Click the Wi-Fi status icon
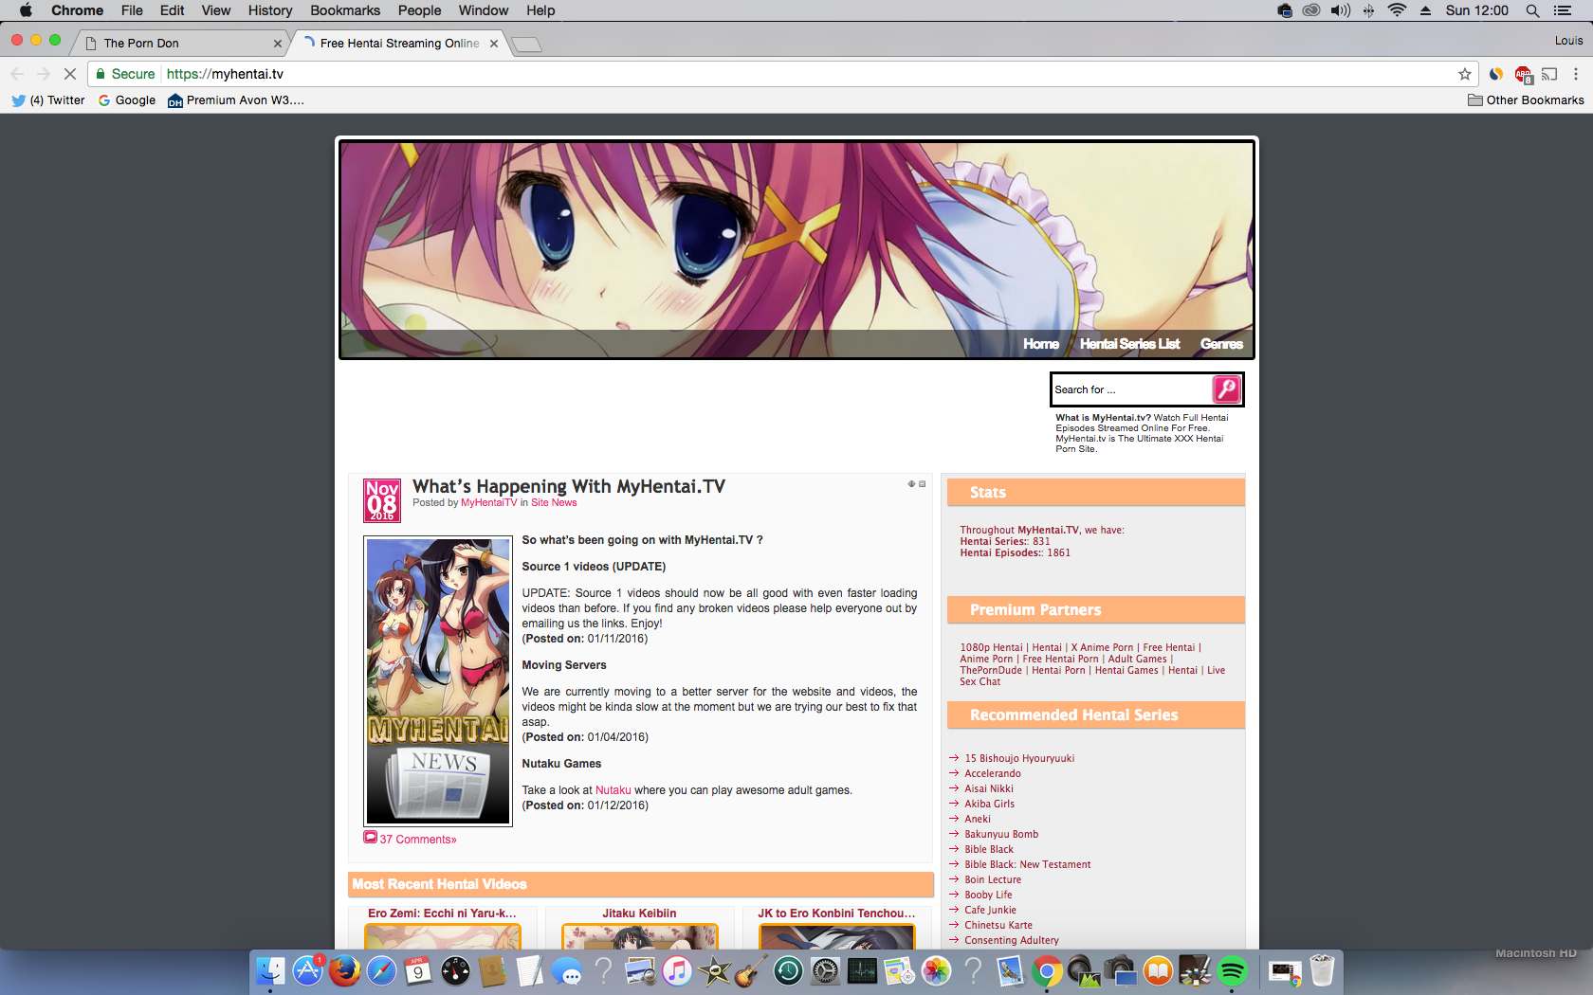The height and width of the screenshot is (995, 1593). pos(1397,10)
